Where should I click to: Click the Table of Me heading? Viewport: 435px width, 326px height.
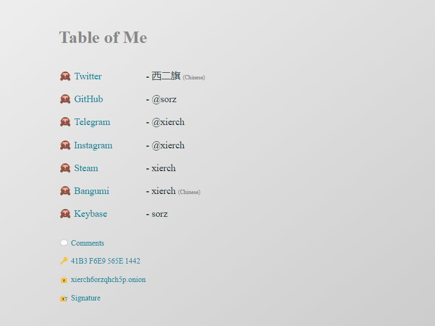103,37
